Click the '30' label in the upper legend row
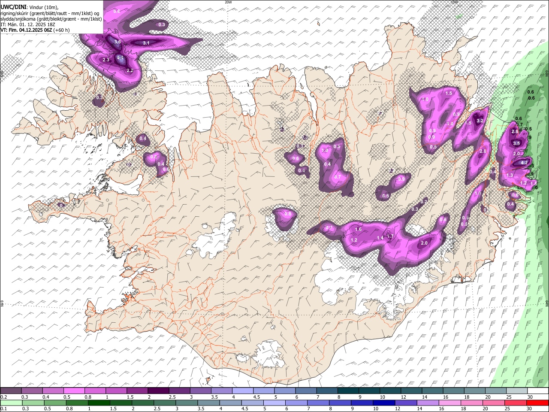Viewport: 549px width, 412px height. pyautogui.click(x=530, y=397)
